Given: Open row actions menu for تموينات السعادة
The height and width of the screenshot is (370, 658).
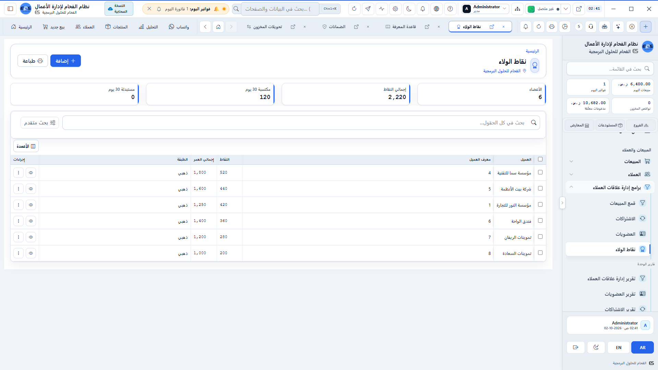Looking at the screenshot, I should (19, 253).
